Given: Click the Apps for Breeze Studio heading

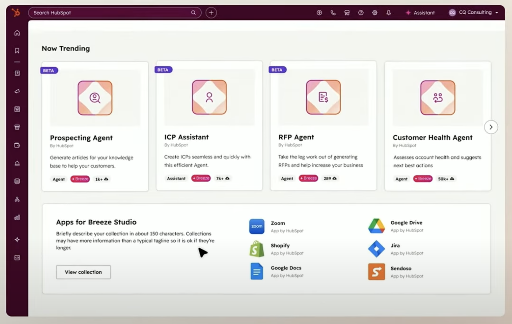Looking at the screenshot, I should click(96, 222).
